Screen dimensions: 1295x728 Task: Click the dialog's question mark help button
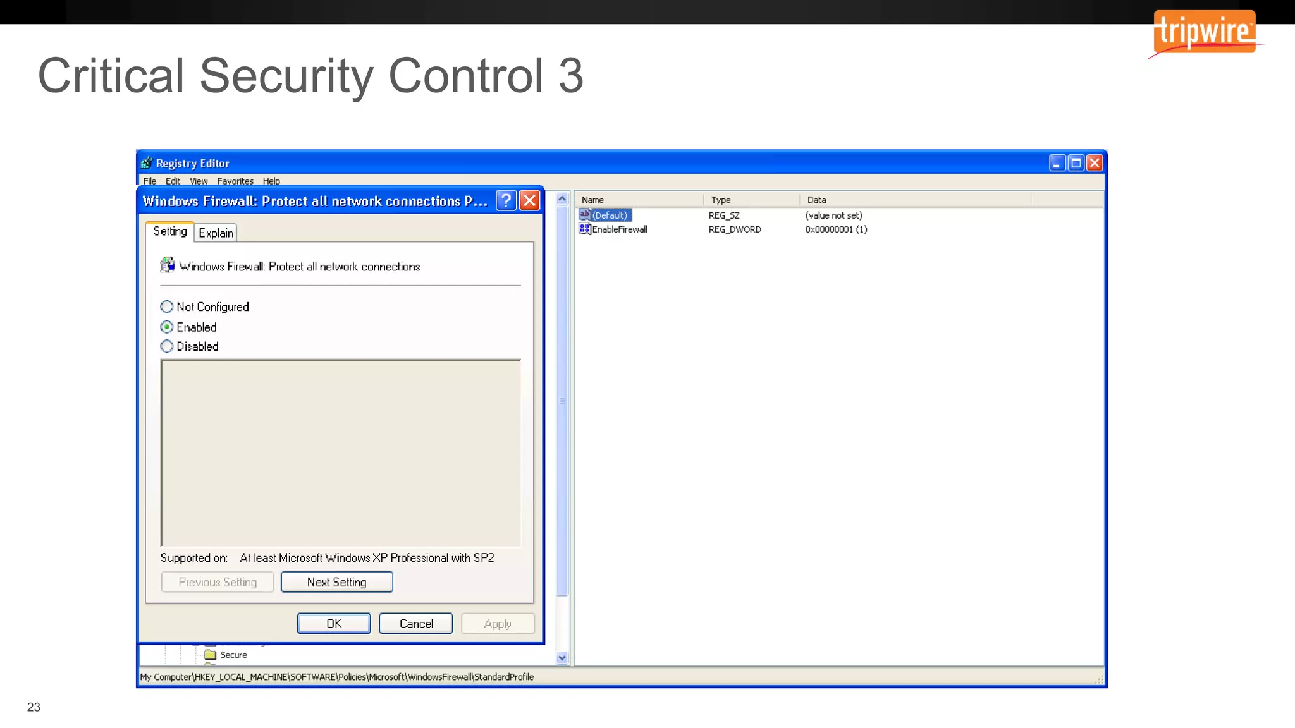pyautogui.click(x=506, y=201)
